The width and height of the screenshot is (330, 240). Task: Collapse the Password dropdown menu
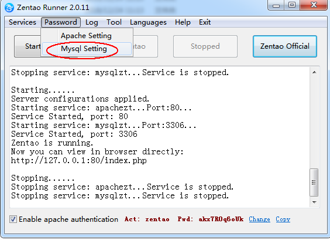61,22
